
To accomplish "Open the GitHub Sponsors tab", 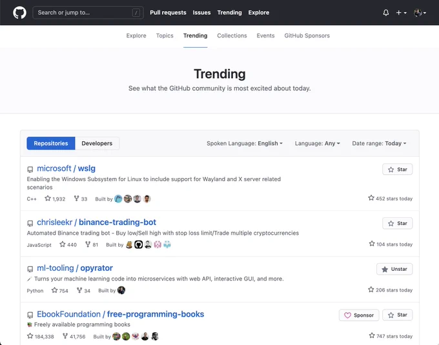I will [x=307, y=35].
